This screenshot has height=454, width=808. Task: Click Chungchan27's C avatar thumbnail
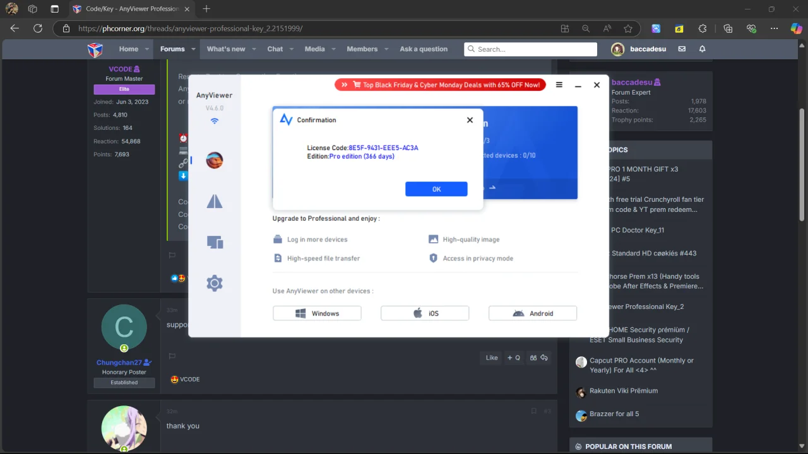tap(124, 327)
